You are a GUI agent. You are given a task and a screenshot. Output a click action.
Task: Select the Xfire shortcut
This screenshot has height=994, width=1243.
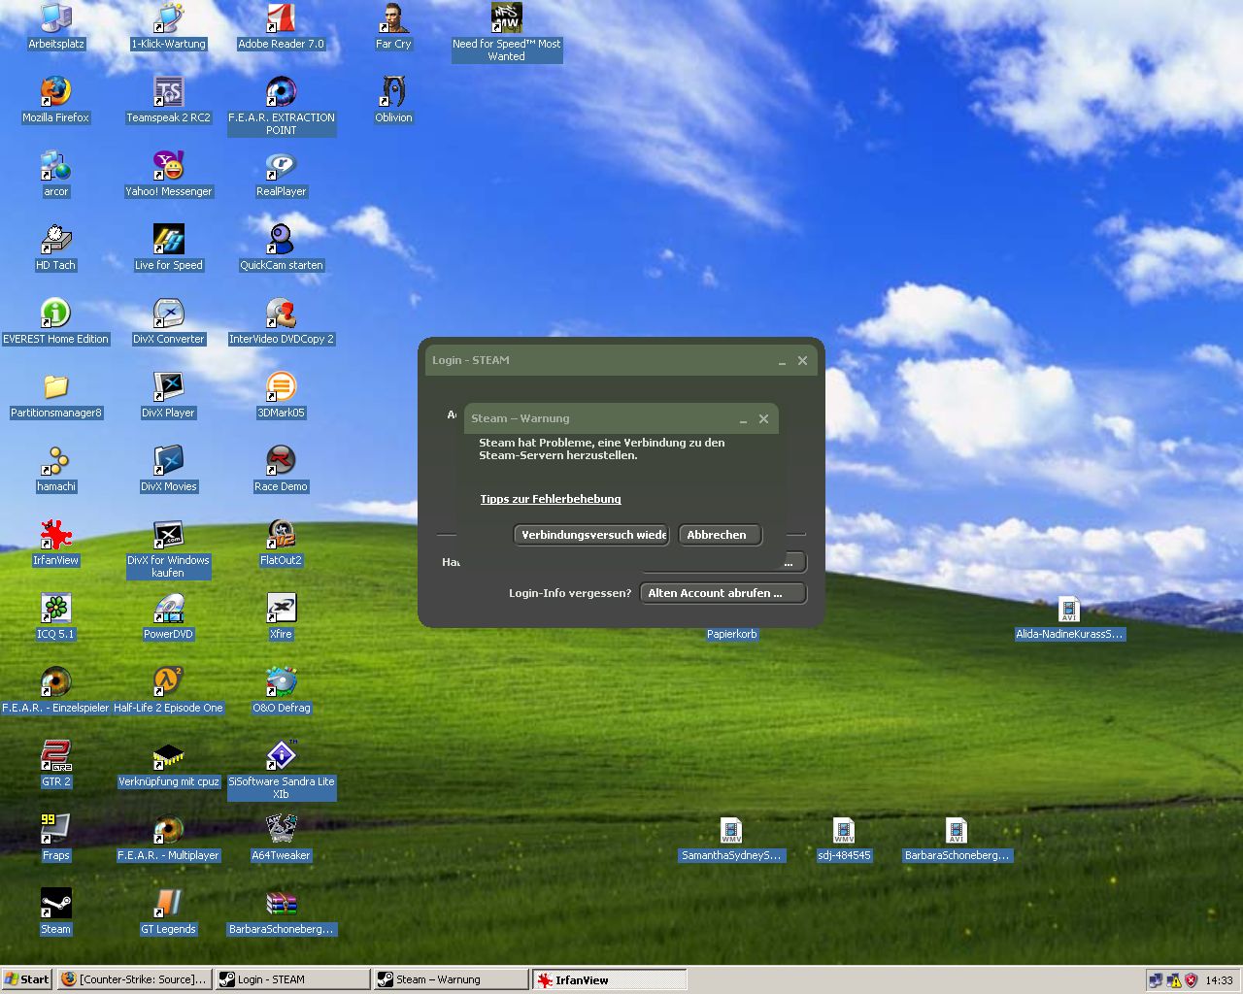[x=281, y=617]
